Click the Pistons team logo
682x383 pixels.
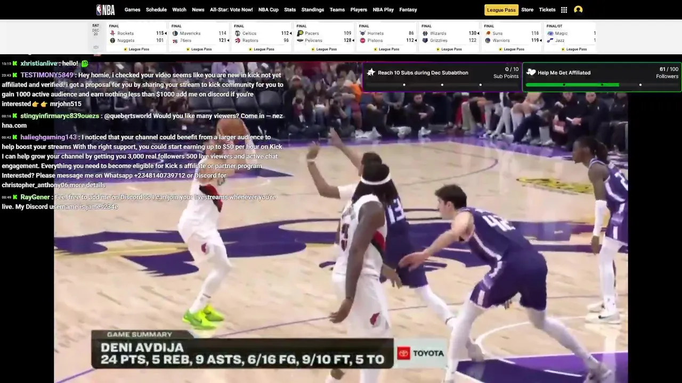click(362, 40)
